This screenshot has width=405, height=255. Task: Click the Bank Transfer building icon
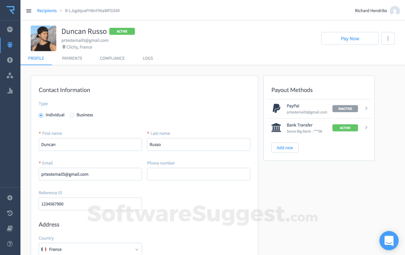click(x=276, y=127)
